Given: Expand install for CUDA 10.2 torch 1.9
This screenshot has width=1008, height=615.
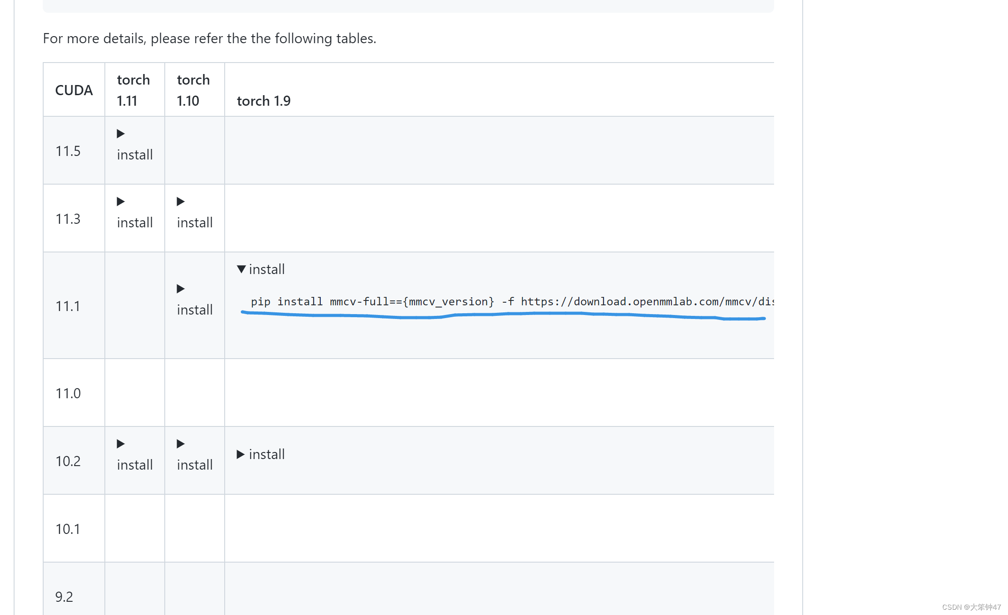Looking at the screenshot, I should [261, 454].
